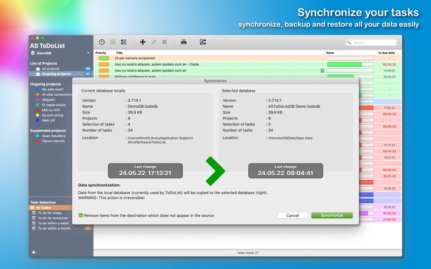Viewport: 431px width, 269px height.
Task: Click the briefcase icon for All projects
Action: 38,69
